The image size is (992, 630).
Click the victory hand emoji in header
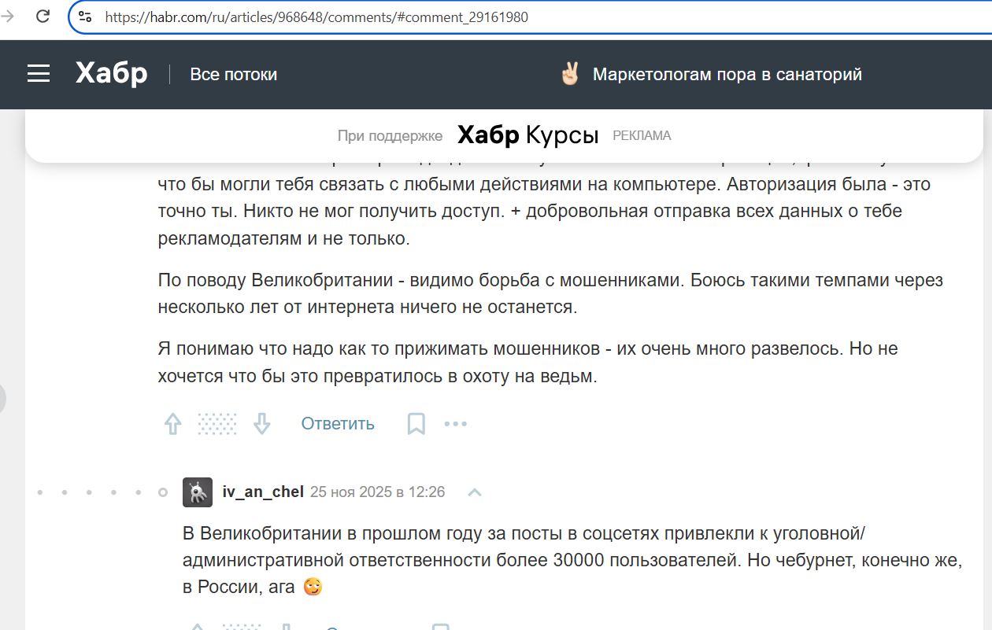pyautogui.click(x=570, y=75)
